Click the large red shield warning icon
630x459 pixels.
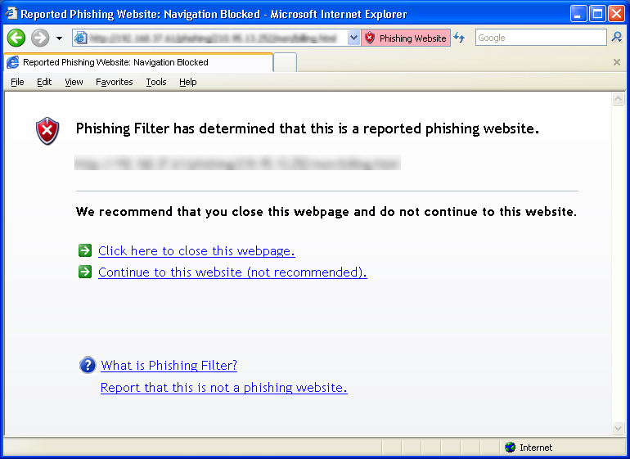coord(47,131)
